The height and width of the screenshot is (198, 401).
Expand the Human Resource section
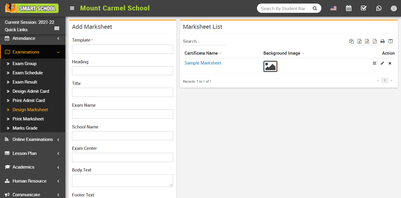point(30,181)
